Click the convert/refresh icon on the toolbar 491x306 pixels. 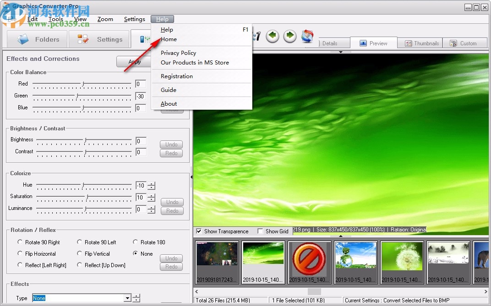click(307, 36)
